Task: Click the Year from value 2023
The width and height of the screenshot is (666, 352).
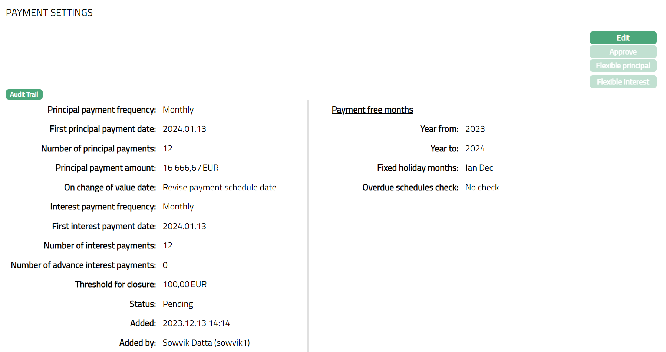Action: (475, 129)
